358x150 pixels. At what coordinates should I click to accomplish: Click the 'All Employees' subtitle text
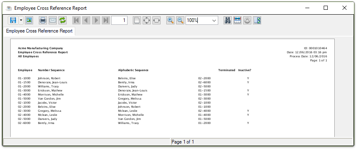point(28,57)
